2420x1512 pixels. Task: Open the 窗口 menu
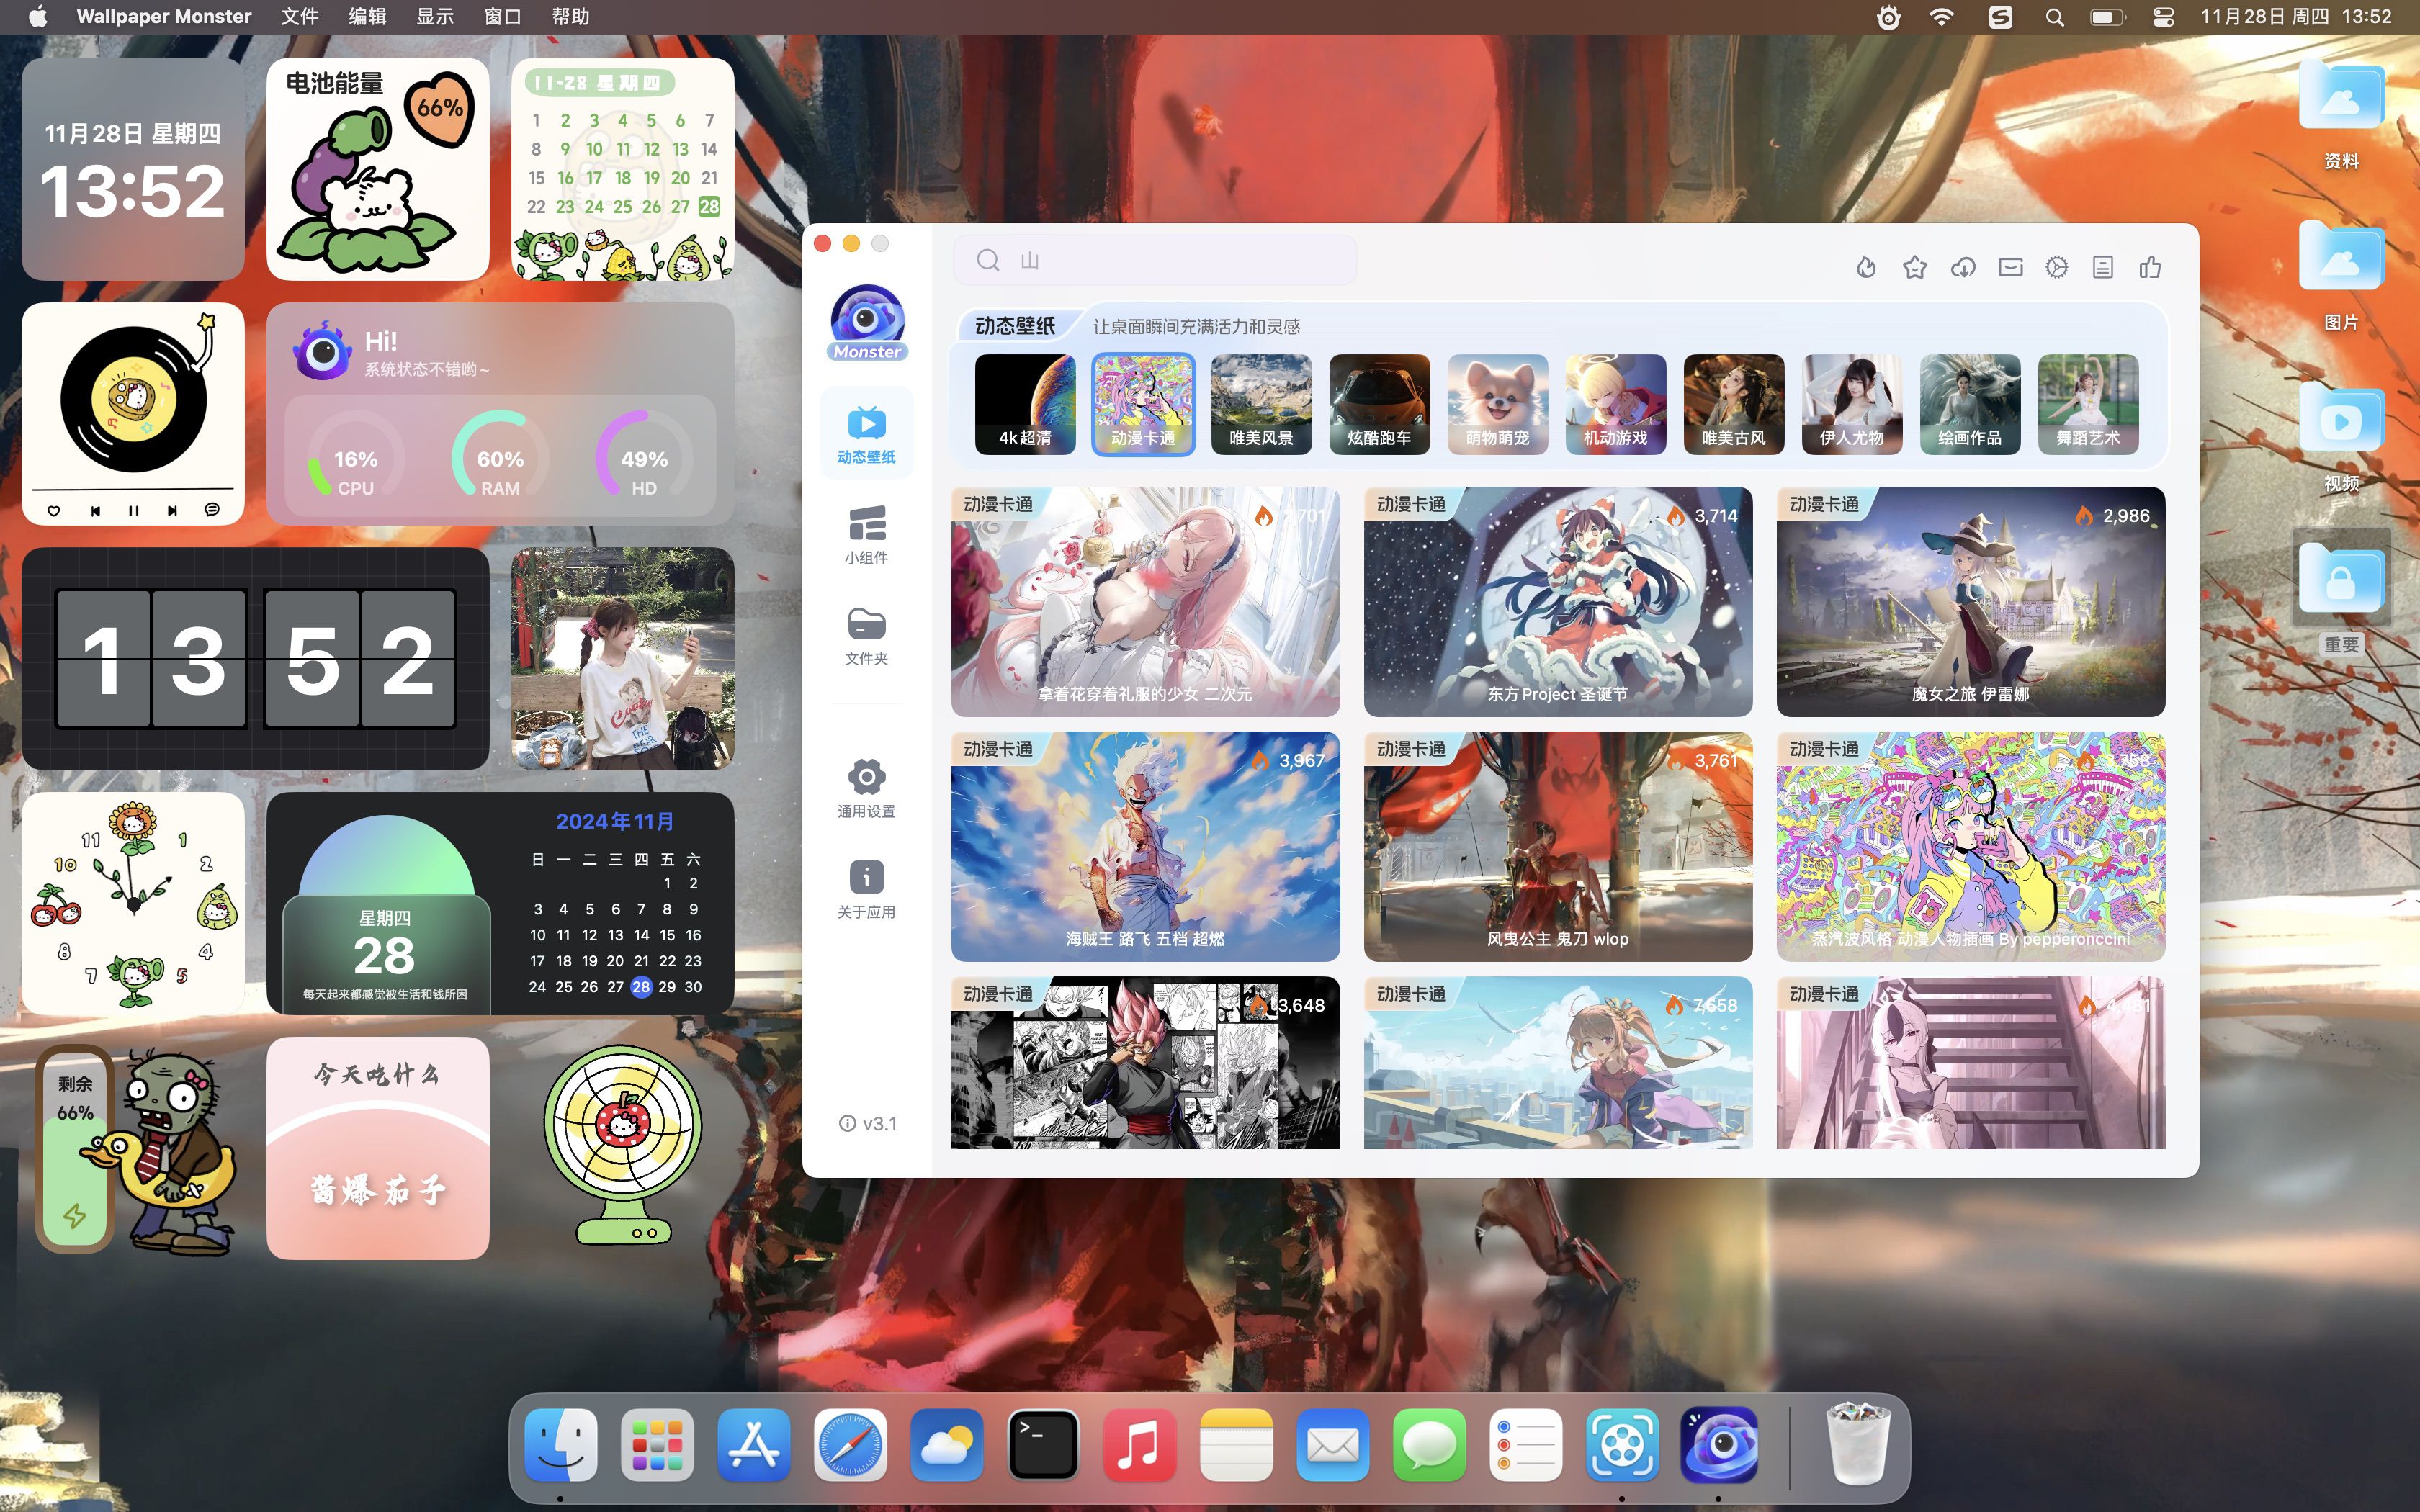(502, 16)
